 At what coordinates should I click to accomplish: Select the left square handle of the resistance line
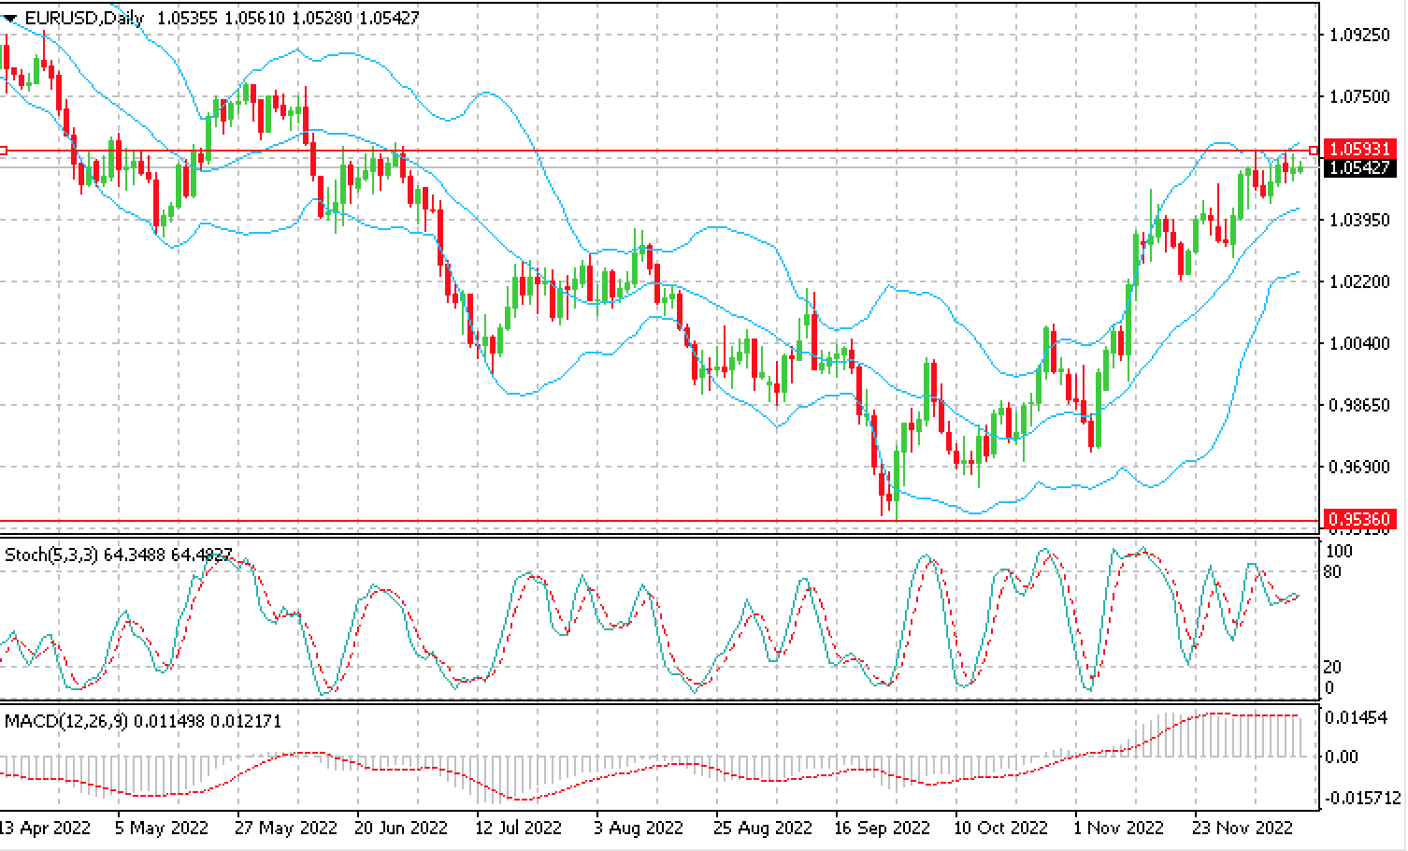(4, 151)
